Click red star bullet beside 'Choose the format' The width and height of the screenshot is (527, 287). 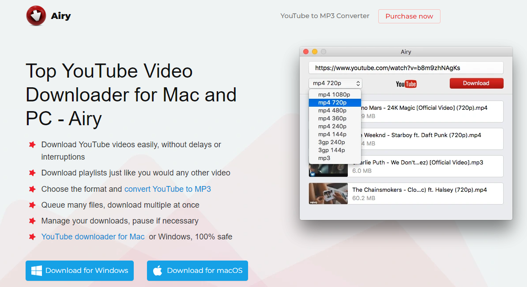32,189
